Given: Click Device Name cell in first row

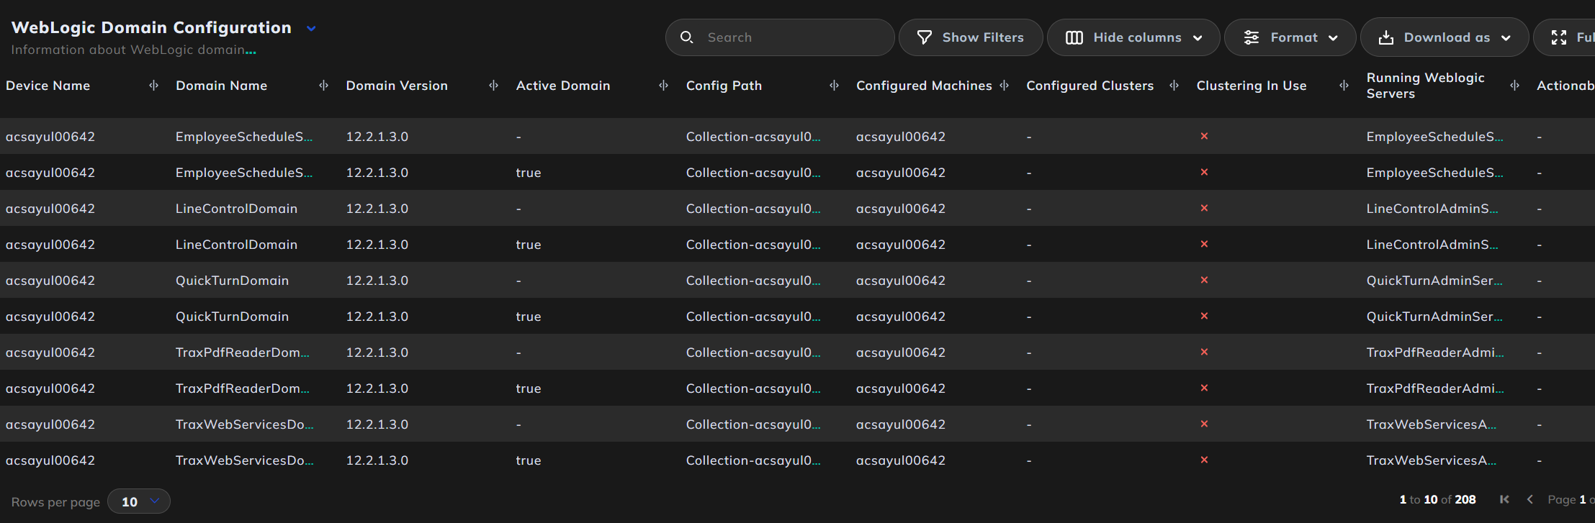Looking at the screenshot, I should pos(50,137).
